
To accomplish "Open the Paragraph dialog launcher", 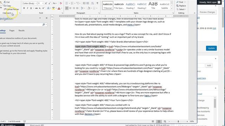I will point(99,13).
